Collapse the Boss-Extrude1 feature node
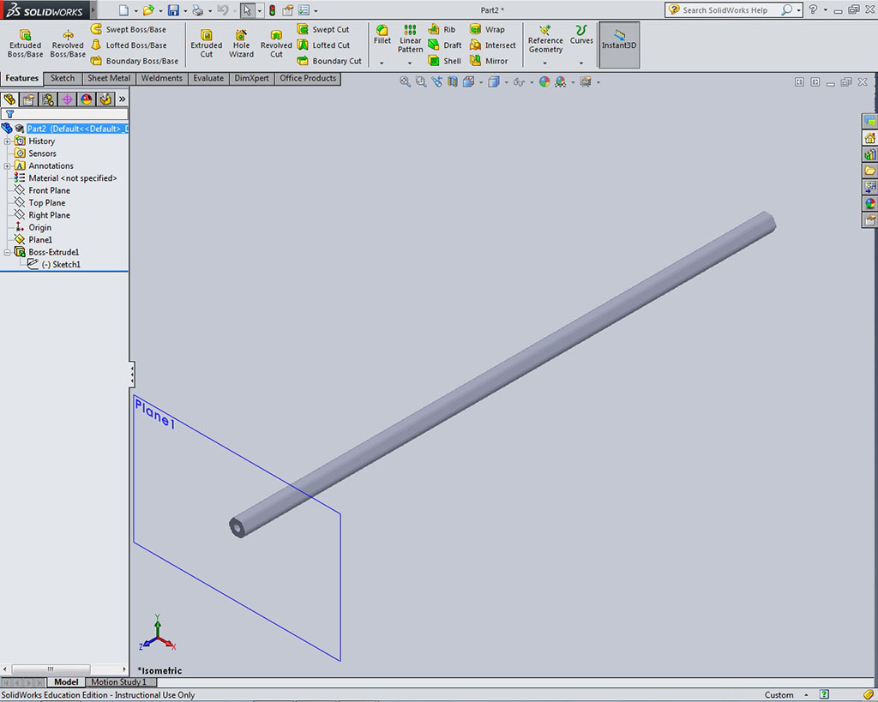 pos(8,253)
